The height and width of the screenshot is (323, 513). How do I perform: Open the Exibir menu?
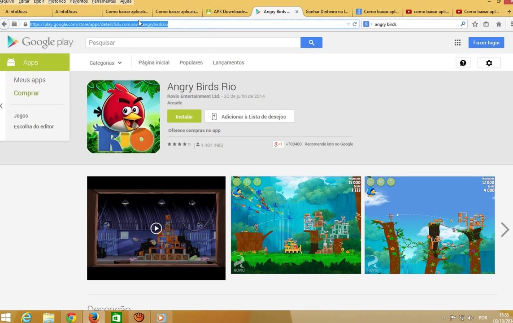click(39, 1)
